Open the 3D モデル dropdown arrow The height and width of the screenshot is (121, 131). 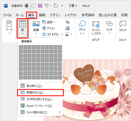[x=62, y=34]
